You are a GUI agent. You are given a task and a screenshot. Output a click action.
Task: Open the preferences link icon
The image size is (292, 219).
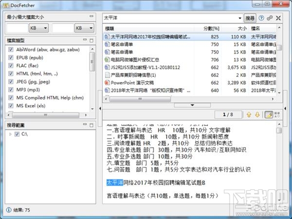click(270, 18)
